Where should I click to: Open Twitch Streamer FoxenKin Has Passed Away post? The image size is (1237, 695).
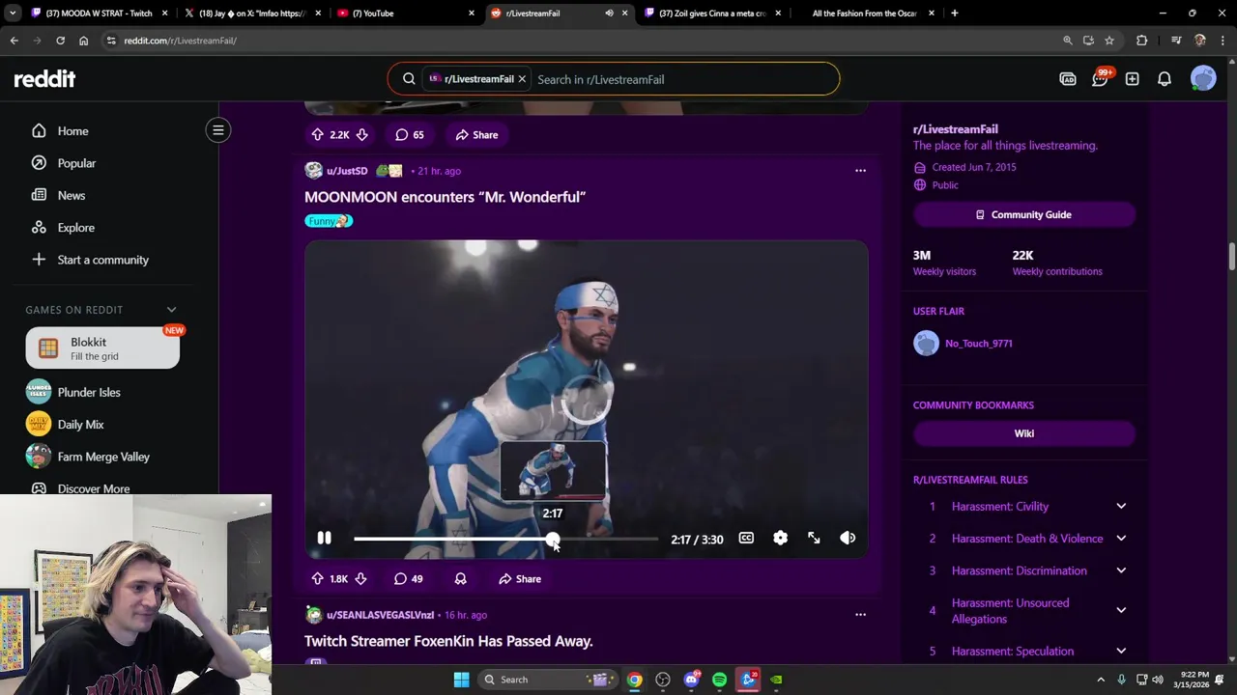pyautogui.click(x=448, y=641)
